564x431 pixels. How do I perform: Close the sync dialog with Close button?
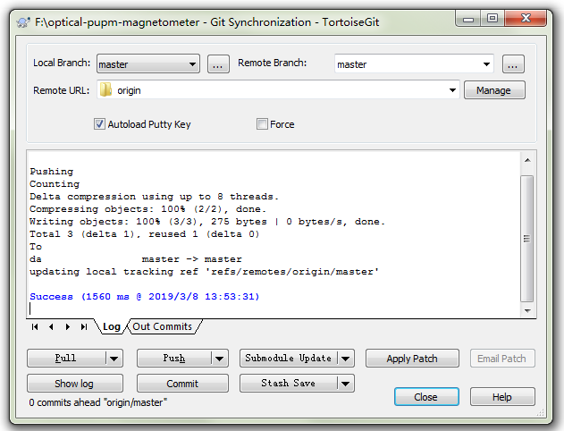click(426, 397)
